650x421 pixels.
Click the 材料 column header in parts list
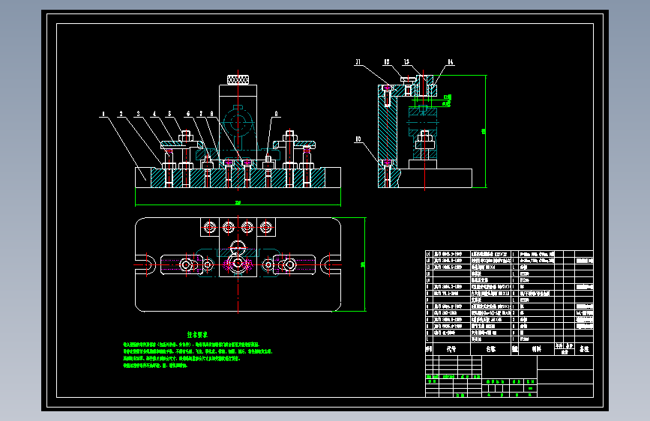(536, 349)
